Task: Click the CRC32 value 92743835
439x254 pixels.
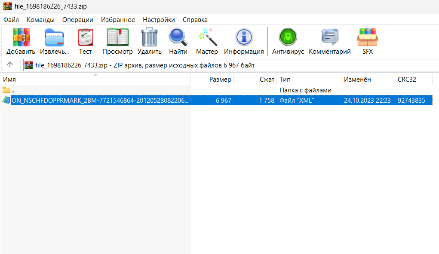Action: 411,101
